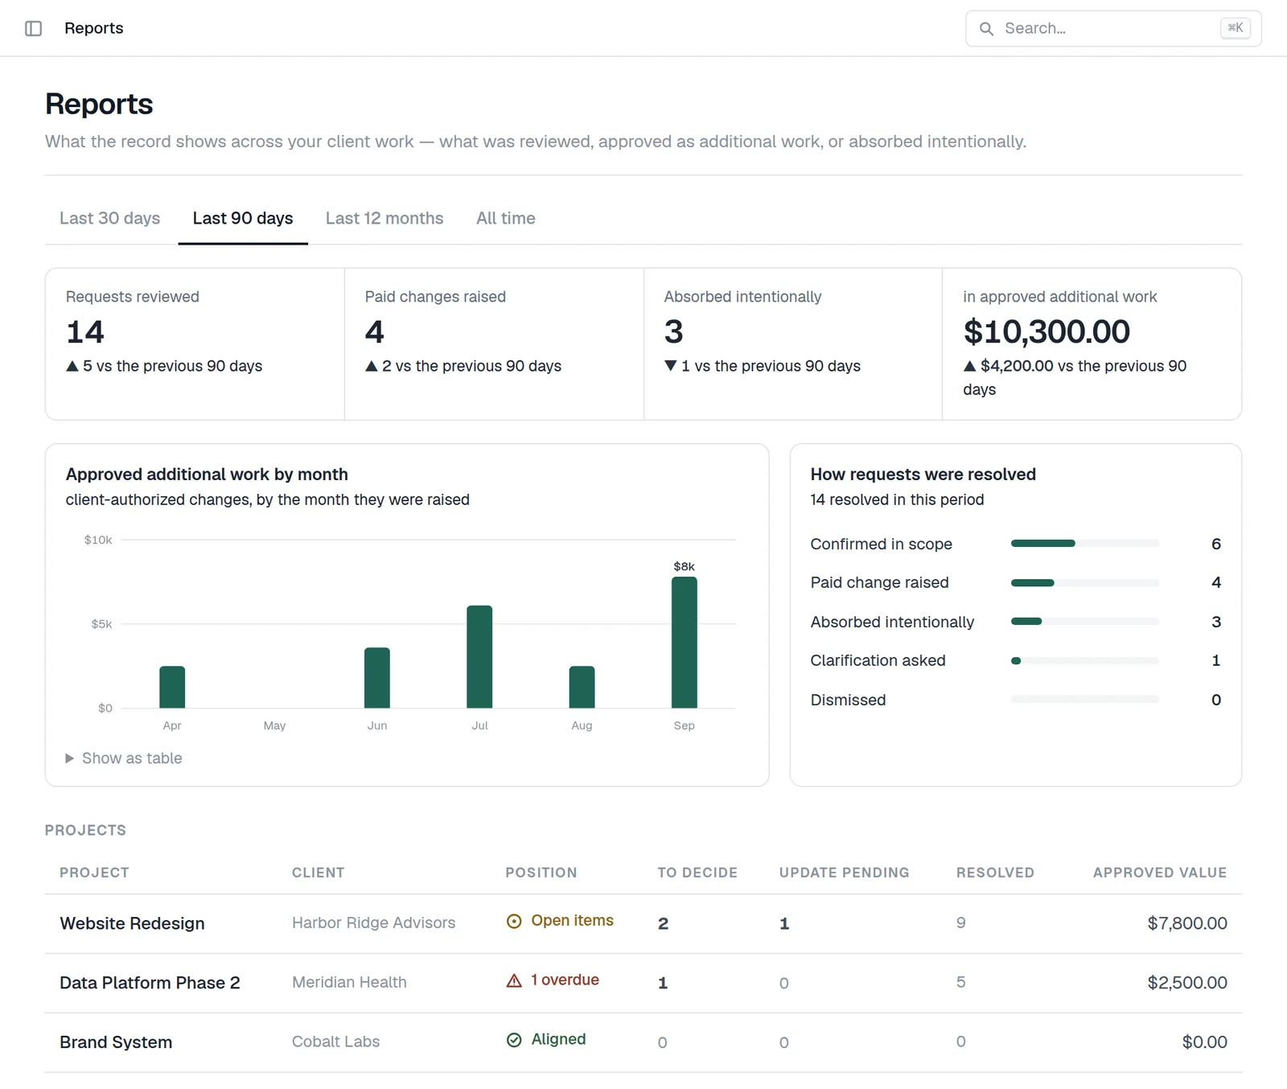The width and height of the screenshot is (1287, 1089).
Task: Click the Sep bar in the chart
Action: tap(685, 643)
